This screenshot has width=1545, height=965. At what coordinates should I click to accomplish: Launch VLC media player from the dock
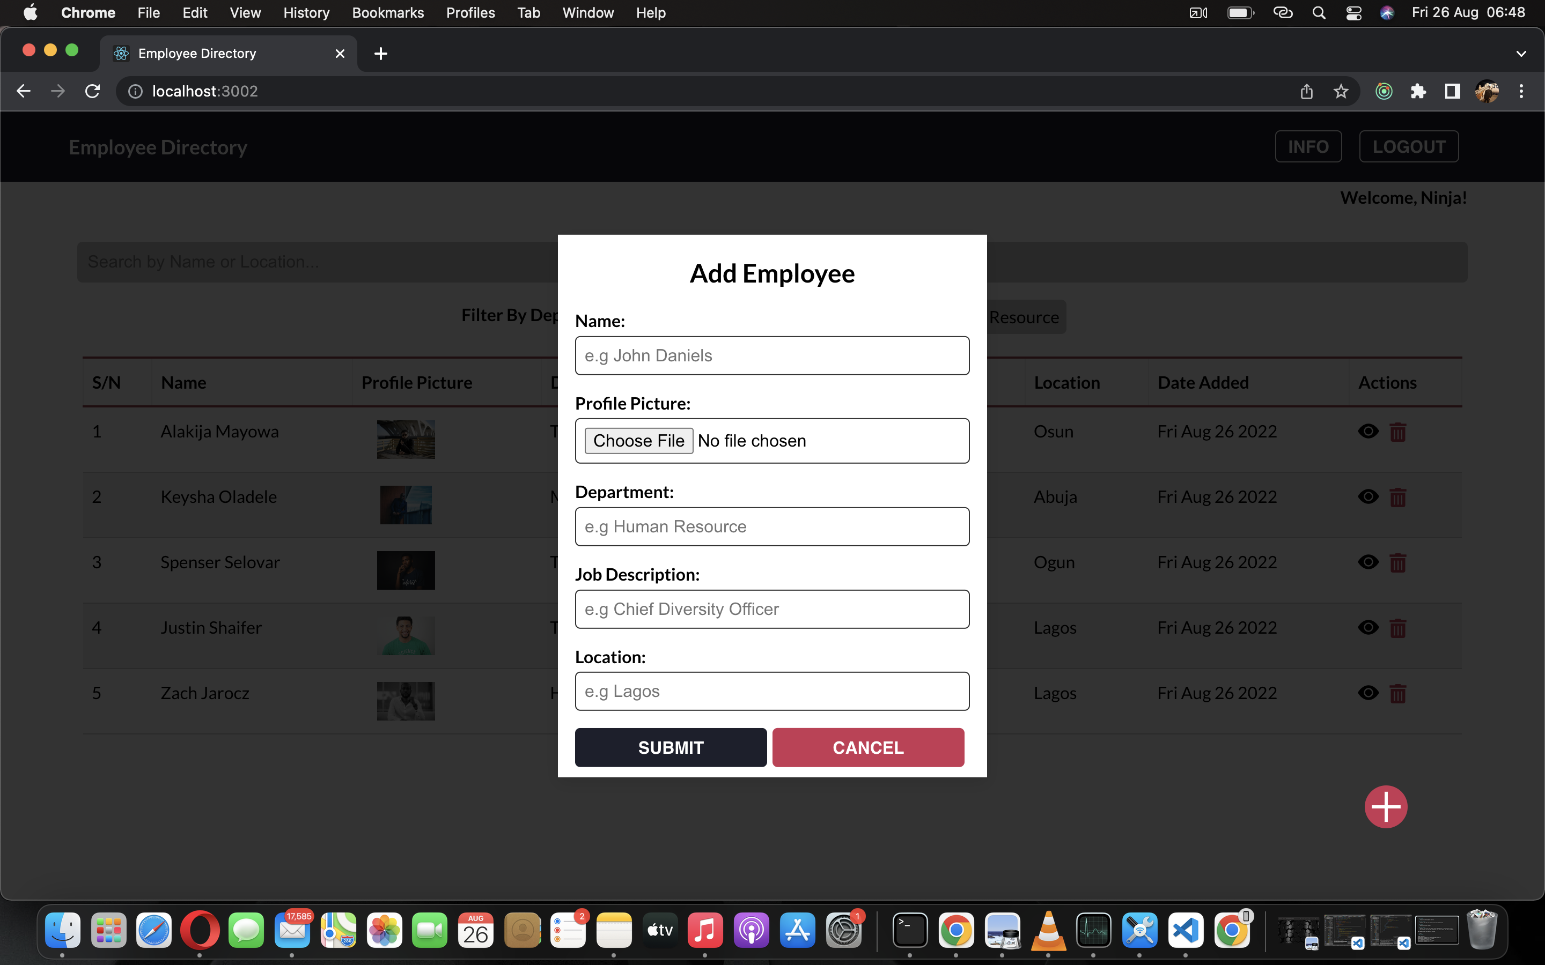(1048, 931)
